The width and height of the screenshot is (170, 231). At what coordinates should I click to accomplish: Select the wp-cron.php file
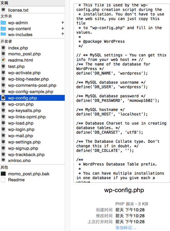33,104
